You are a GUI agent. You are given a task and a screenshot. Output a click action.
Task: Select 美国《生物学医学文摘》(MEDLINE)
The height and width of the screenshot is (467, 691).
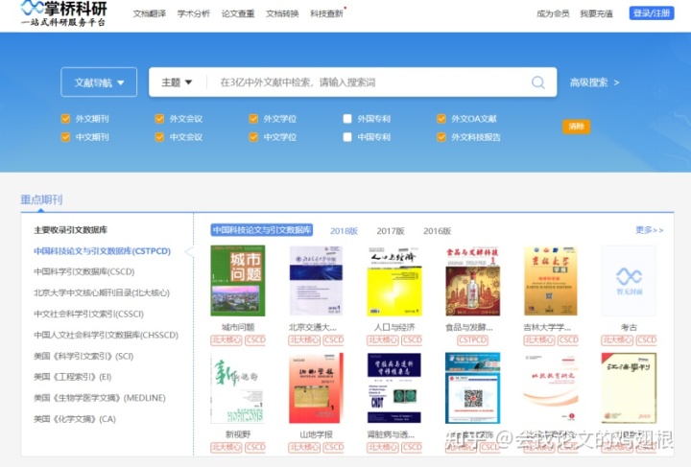[x=100, y=398]
